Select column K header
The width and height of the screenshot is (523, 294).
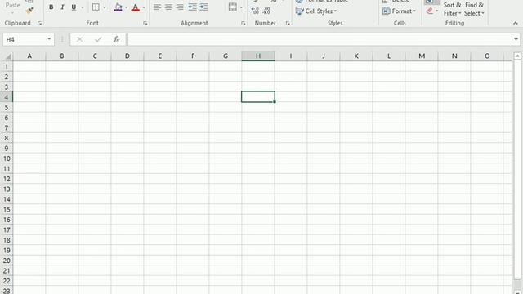(356, 56)
